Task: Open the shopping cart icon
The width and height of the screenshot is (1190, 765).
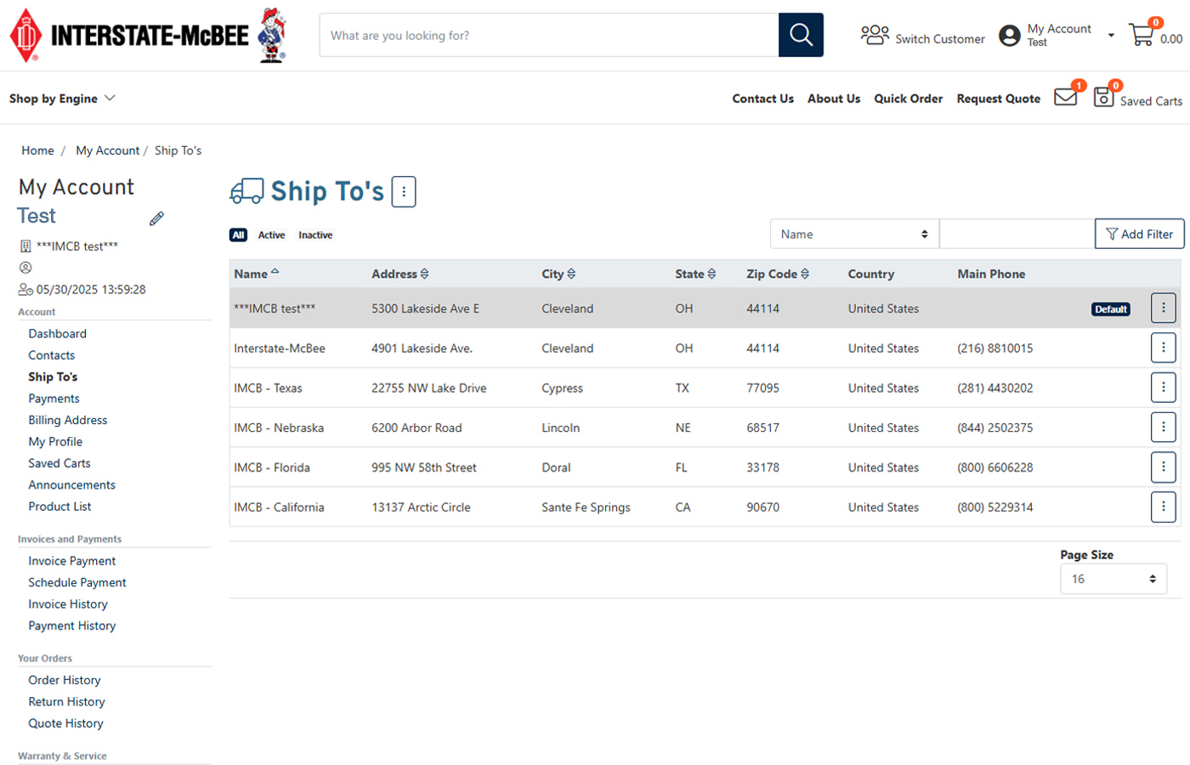Action: pyautogui.click(x=1142, y=34)
